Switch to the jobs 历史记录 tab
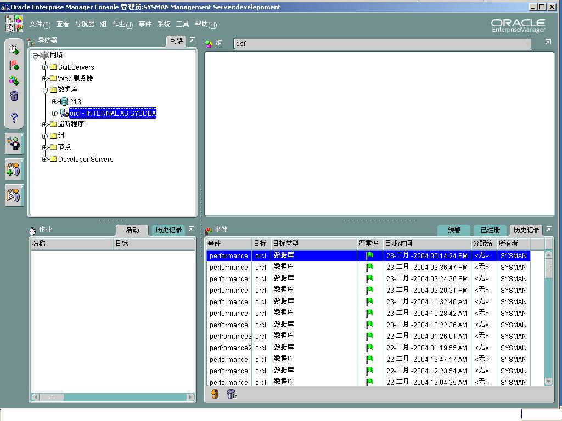This screenshot has width=562, height=421. click(x=168, y=230)
